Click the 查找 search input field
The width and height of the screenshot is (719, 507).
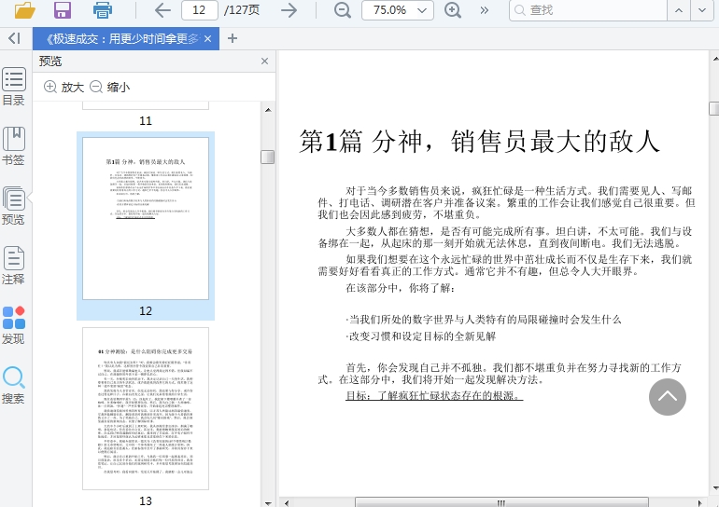pyautogui.click(x=588, y=10)
